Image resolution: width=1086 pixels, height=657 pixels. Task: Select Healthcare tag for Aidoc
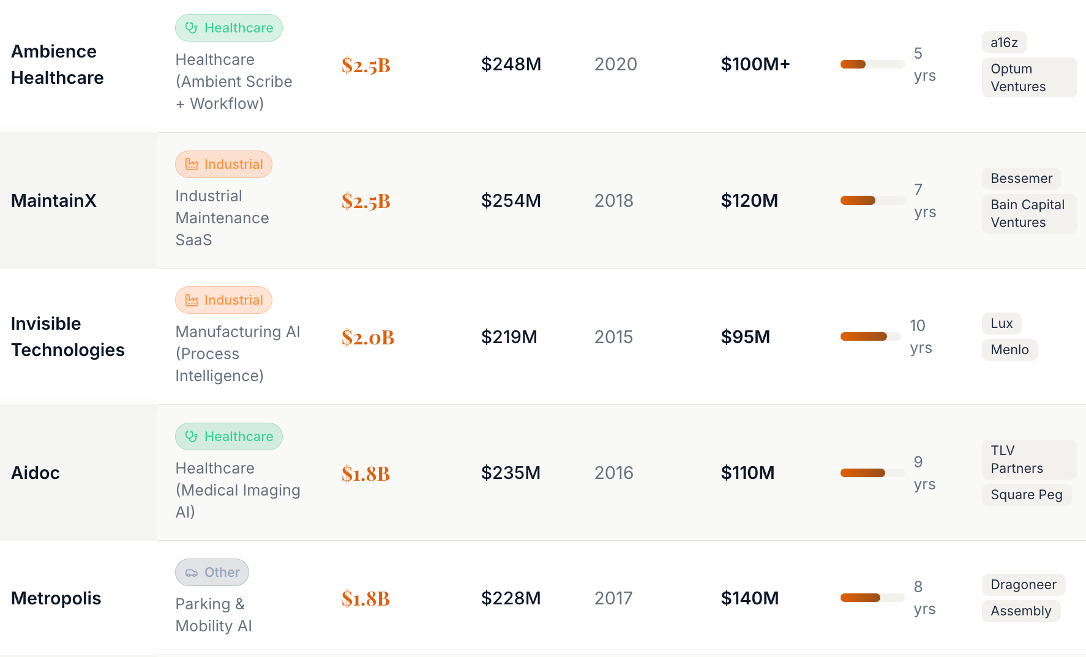[x=229, y=437]
